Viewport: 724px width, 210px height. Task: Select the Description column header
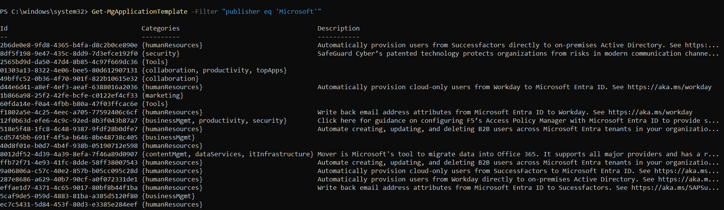[338, 28]
